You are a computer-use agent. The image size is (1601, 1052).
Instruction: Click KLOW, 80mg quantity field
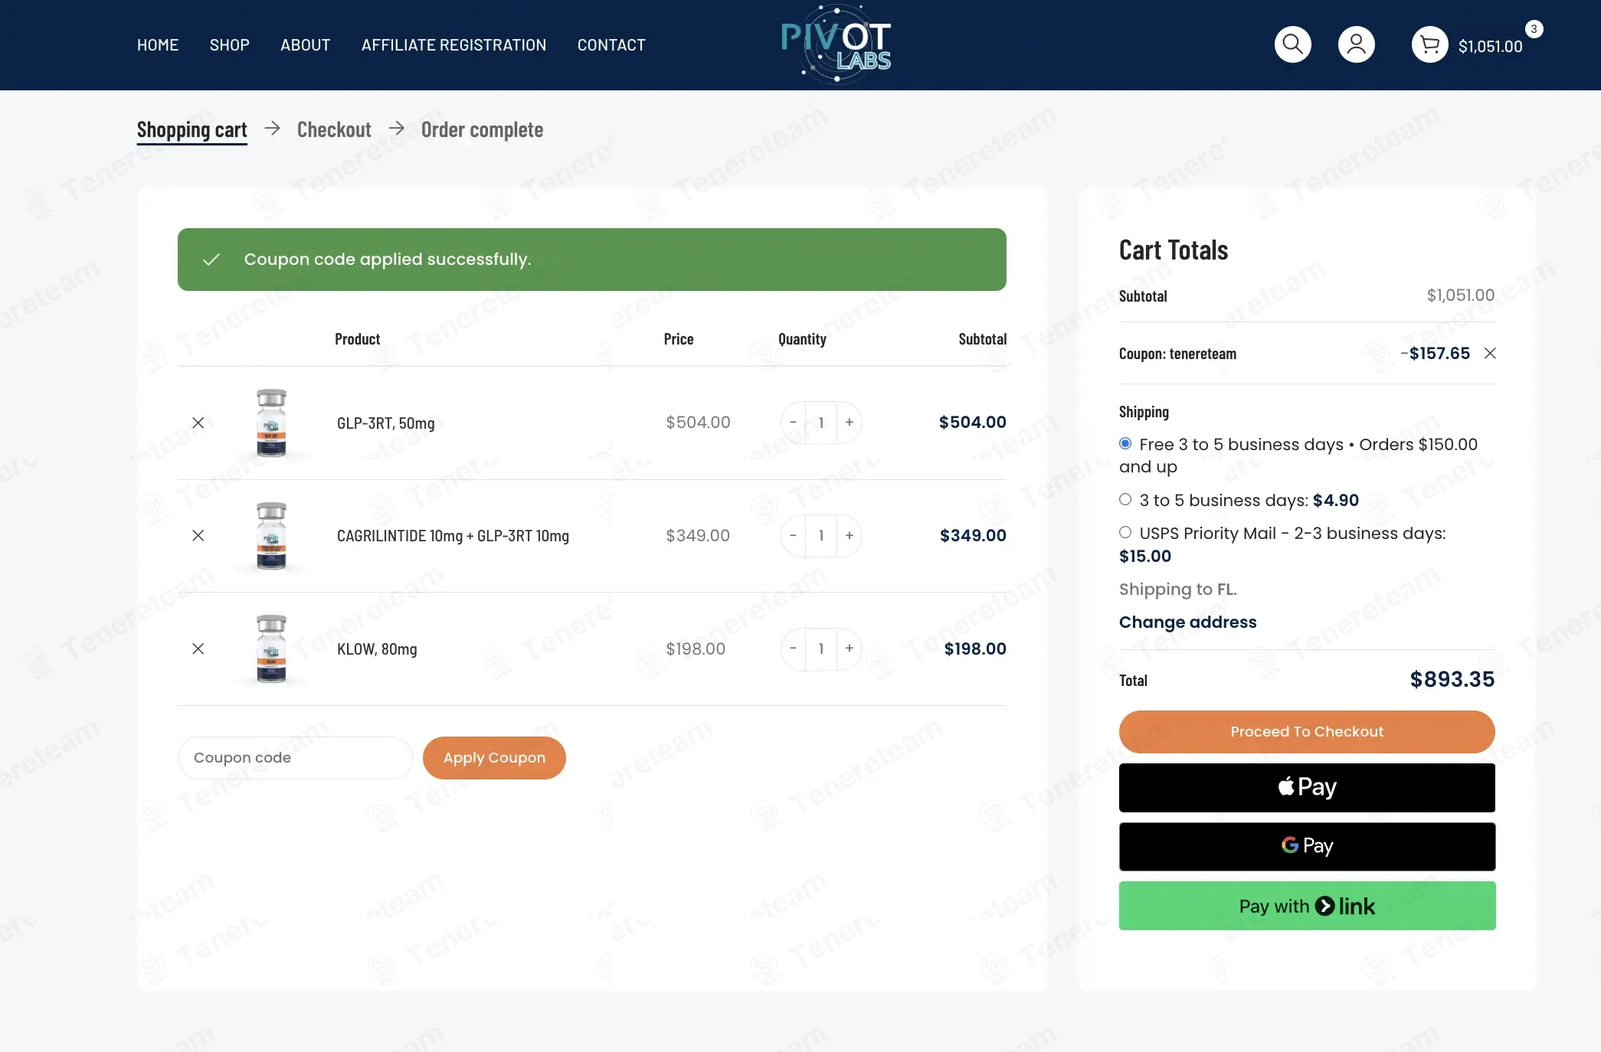pyautogui.click(x=821, y=649)
